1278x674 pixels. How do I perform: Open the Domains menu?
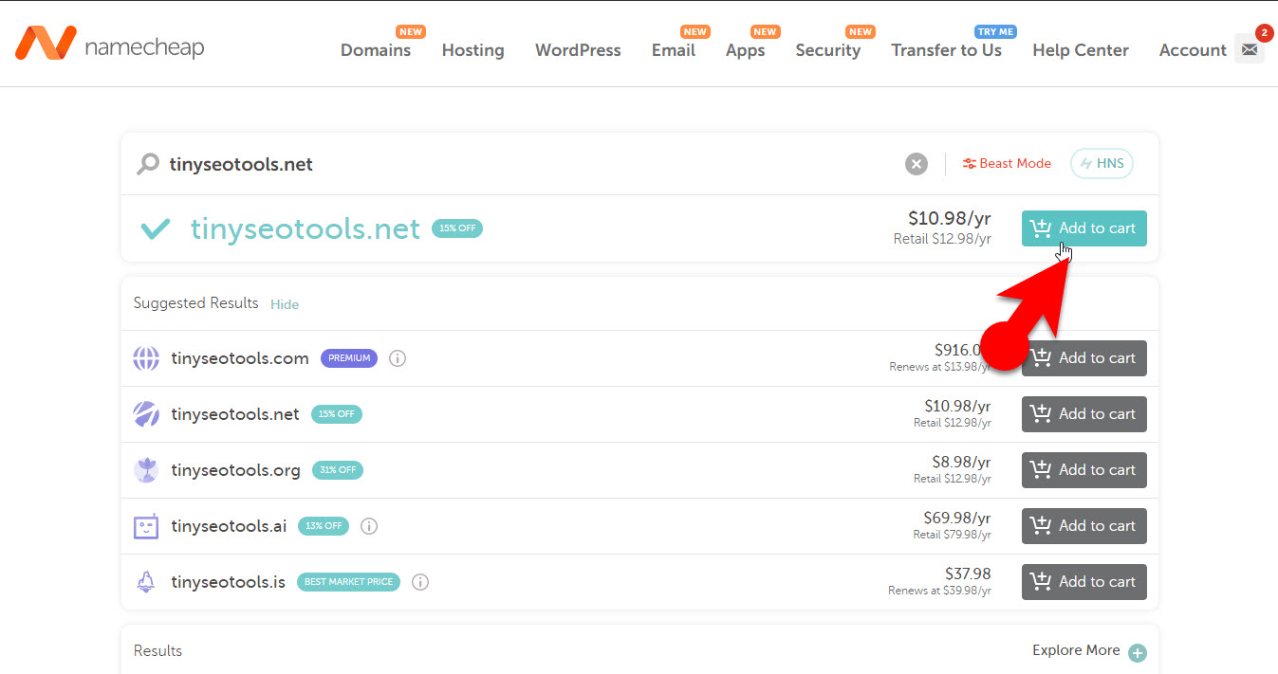[376, 50]
